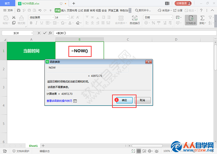Switch to the Formulas ribbon tab
217x154 pixels.
click(80, 10)
